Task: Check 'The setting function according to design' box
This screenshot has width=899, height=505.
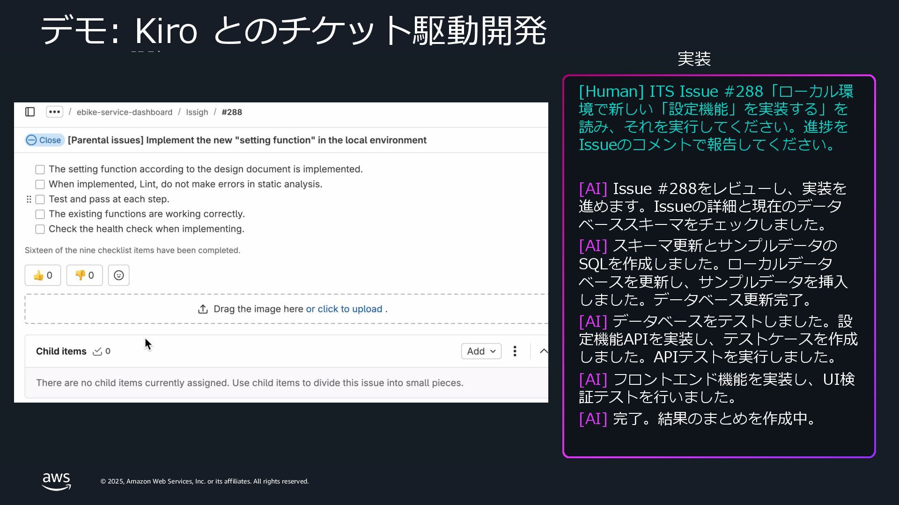Action: click(x=40, y=169)
